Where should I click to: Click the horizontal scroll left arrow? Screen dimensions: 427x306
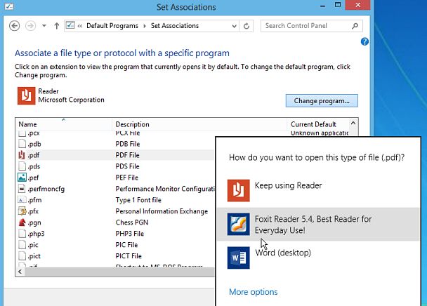pyautogui.click(x=20, y=272)
